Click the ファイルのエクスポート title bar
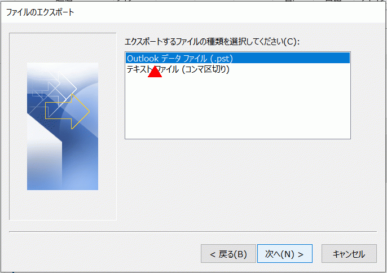The image size is (387, 273). 192,12
